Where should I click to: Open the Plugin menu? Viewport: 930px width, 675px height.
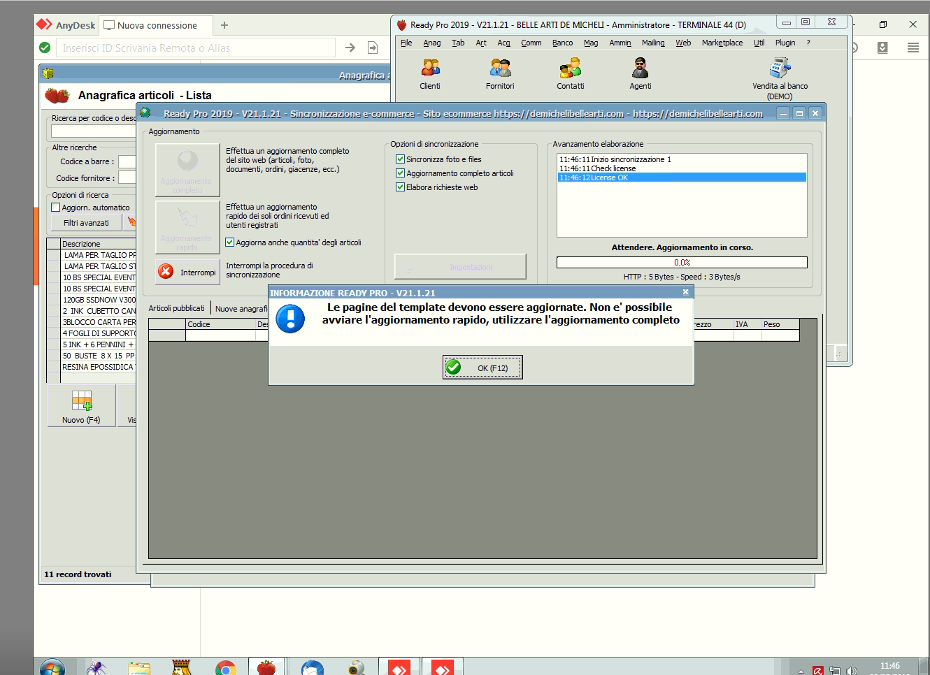point(785,43)
